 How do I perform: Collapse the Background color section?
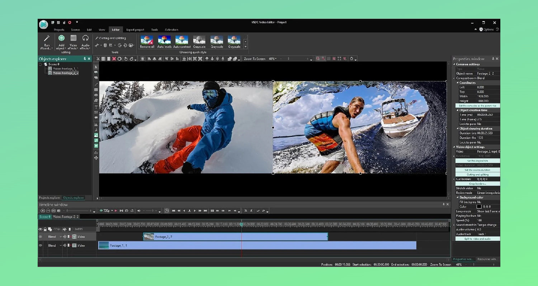click(x=458, y=197)
